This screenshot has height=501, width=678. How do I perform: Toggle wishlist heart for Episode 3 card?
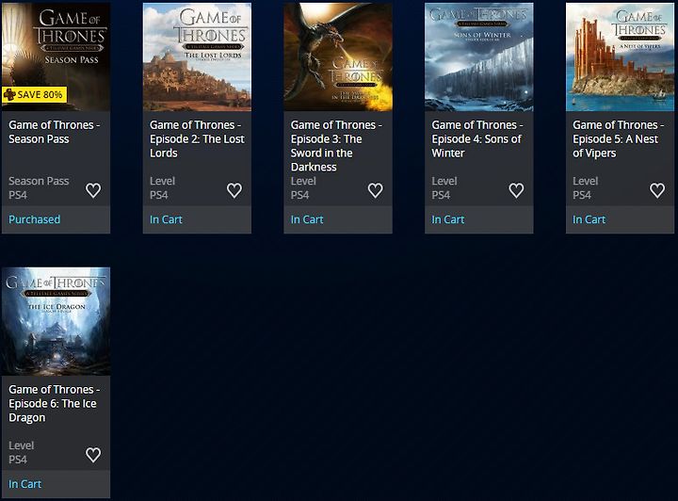click(376, 190)
